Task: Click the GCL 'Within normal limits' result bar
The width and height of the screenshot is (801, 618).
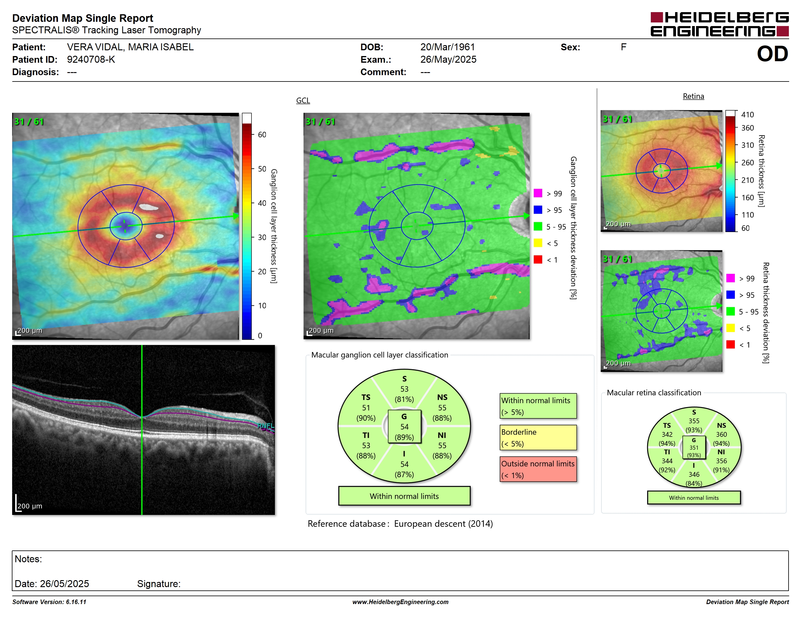Action: 404,496
